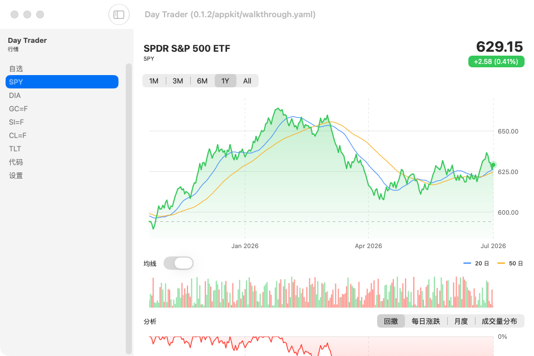The width and height of the screenshot is (534, 356).
Task: Click the green last-price chart marker
Action: [x=493, y=165]
